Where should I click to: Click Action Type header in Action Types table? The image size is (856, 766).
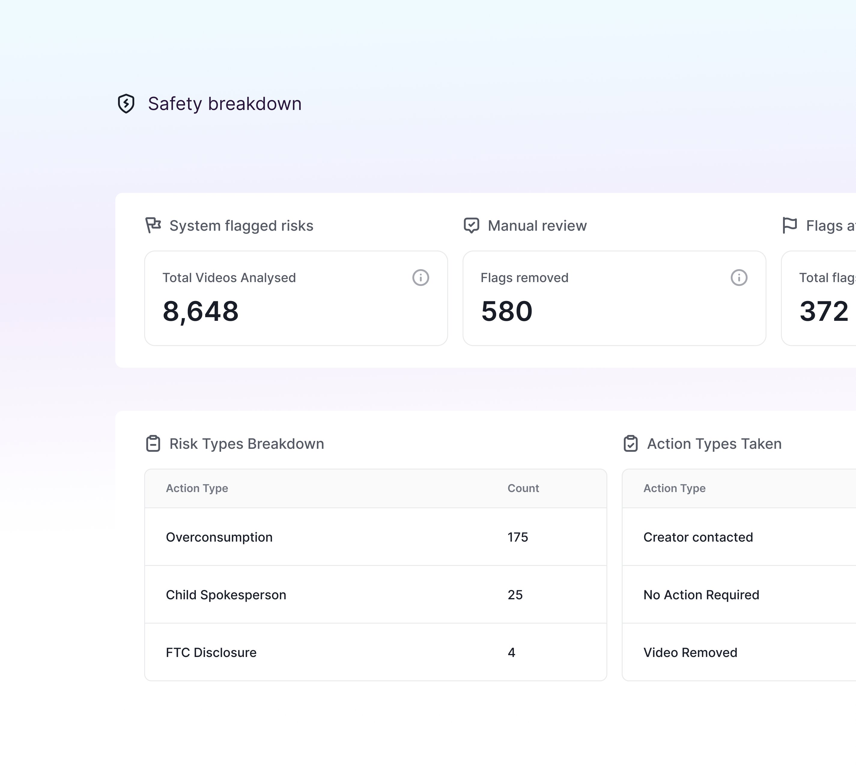point(674,488)
